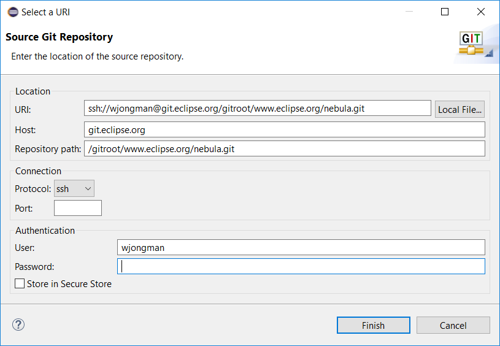This screenshot has height=346, width=500.
Task: Click the GIT repository banner icon
Action: 472,44
